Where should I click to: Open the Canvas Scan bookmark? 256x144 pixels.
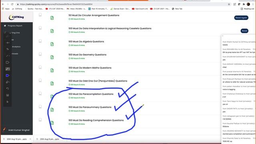(120, 9)
